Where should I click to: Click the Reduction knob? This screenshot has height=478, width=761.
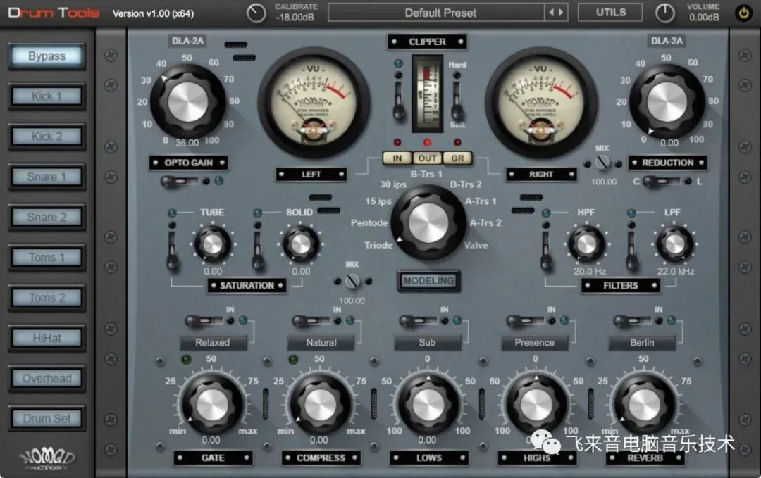[x=667, y=101]
